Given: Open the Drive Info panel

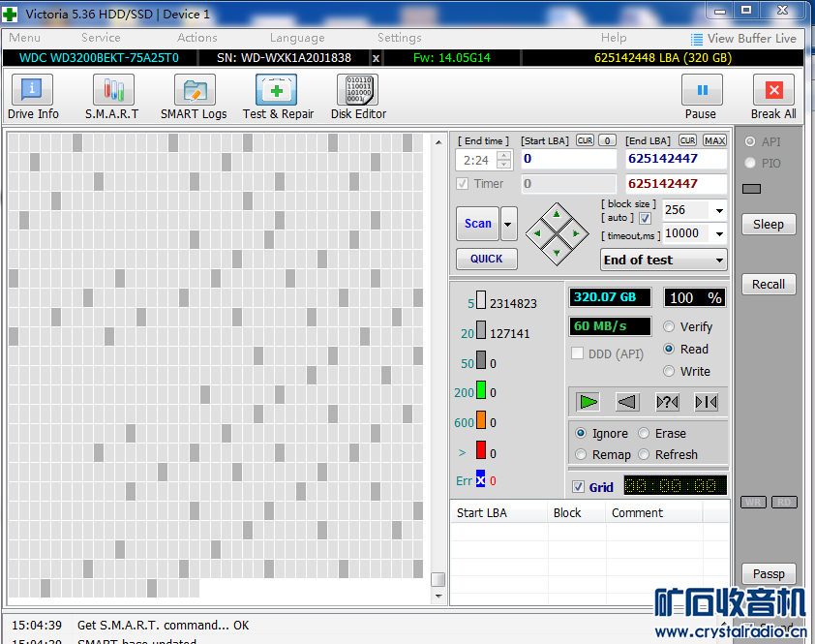Looking at the screenshot, I should [x=33, y=97].
